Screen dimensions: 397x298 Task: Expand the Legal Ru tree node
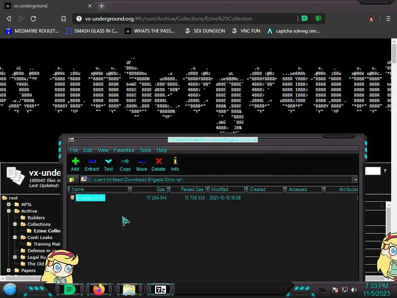[x=15, y=257]
